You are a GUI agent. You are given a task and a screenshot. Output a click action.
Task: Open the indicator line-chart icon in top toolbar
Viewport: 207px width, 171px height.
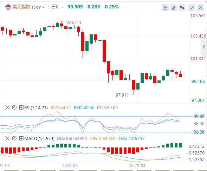(x=165, y=8)
